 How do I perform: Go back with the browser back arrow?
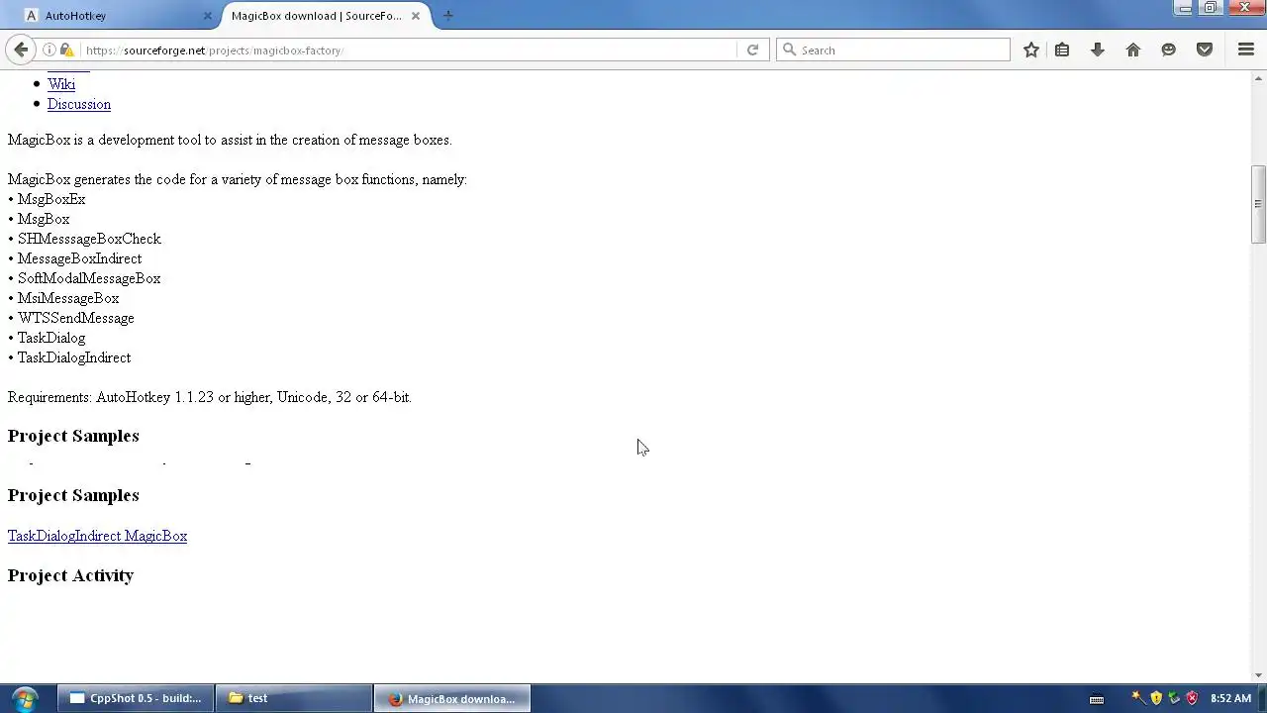(21, 50)
